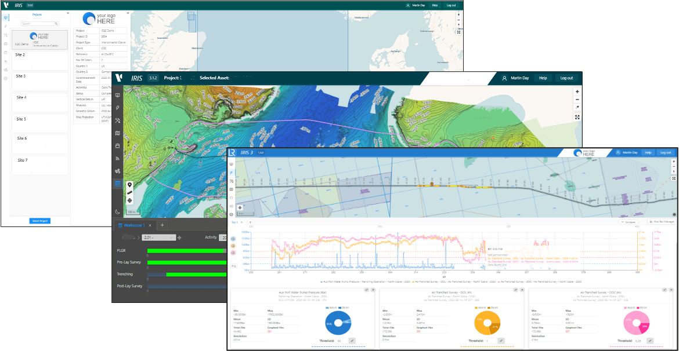The height and width of the screenshot is (351, 679).
Task: Click the crosshair target tool below ruler
Action: 130,200
